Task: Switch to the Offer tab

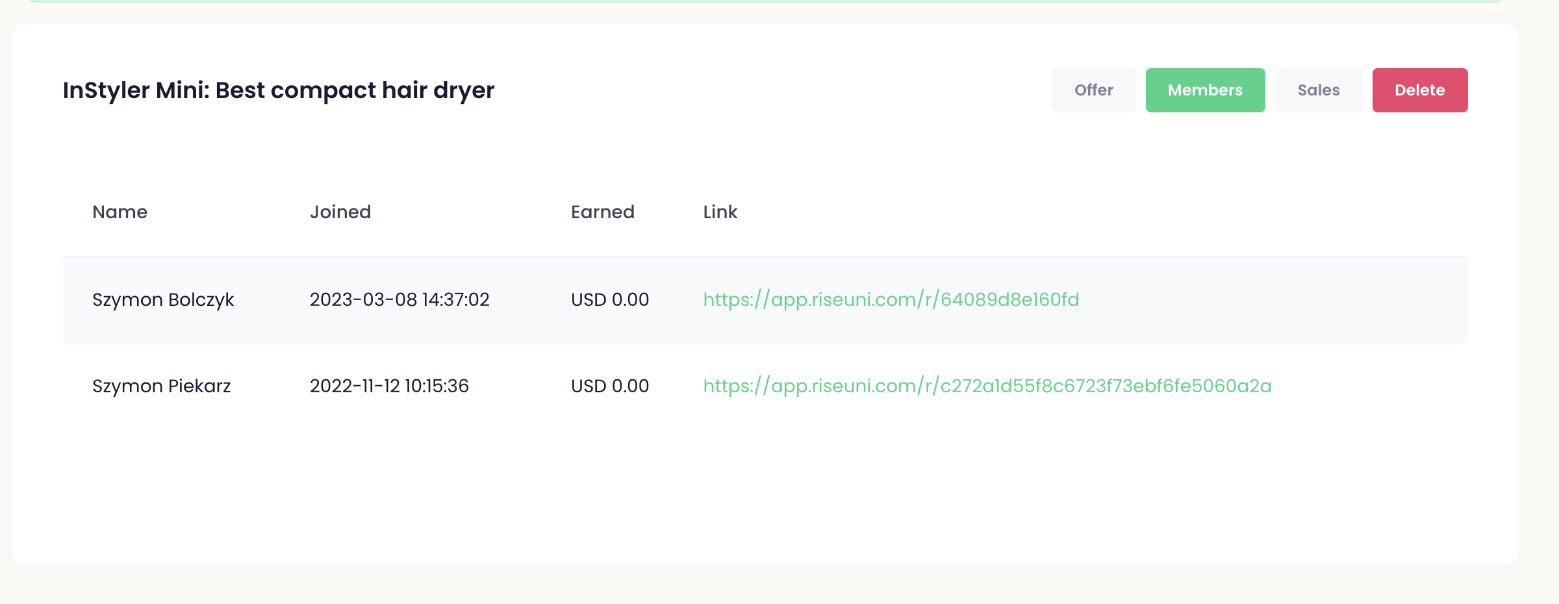Action: (1094, 90)
